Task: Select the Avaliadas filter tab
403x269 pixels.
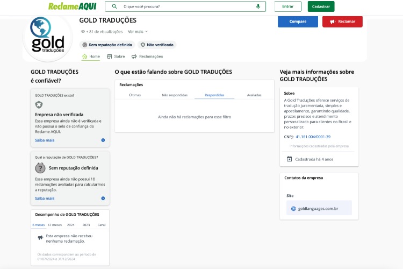Action: (x=254, y=95)
